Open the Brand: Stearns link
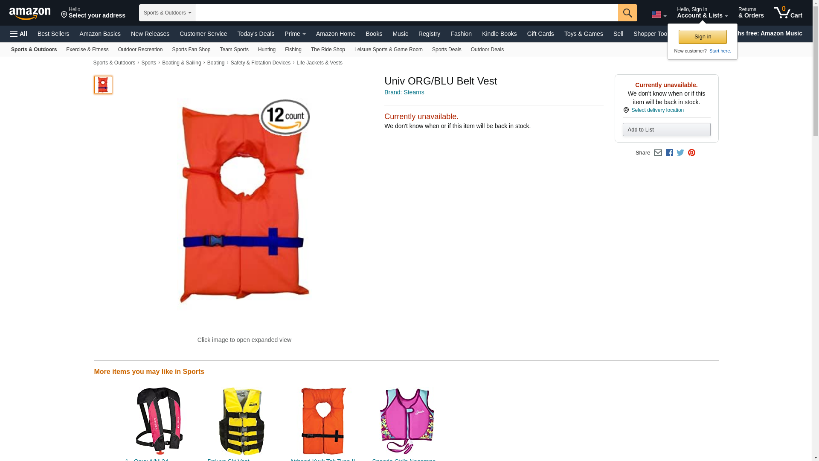 (404, 92)
